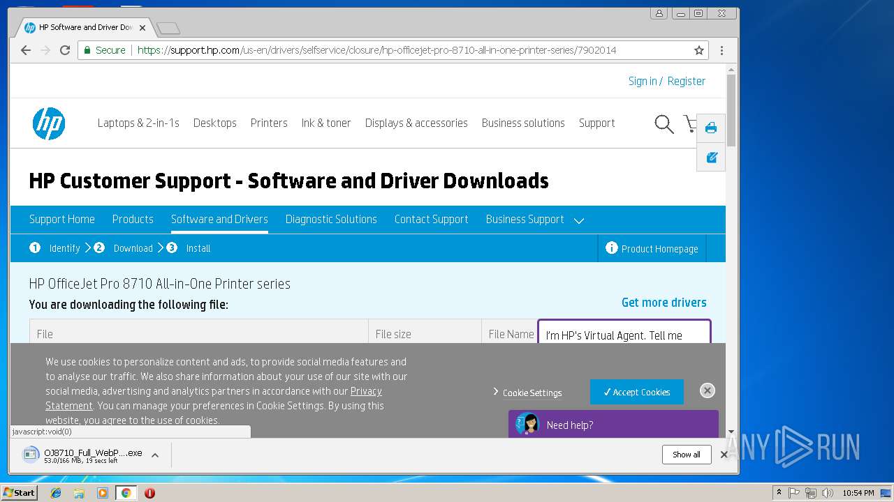Screen dimensions: 894x502
Task: Select Contact Support tab
Action: pos(432,219)
